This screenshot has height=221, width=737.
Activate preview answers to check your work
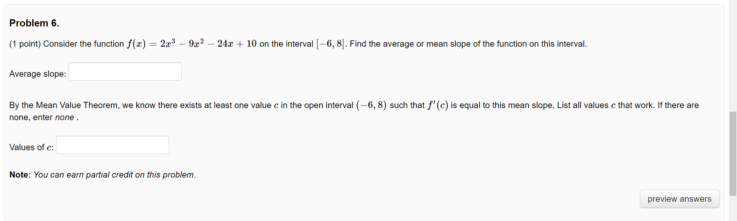point(680,198)
